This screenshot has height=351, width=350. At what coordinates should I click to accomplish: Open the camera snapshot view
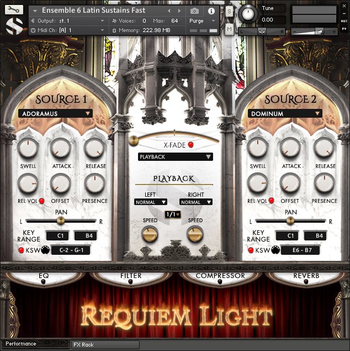click(194, 11)
